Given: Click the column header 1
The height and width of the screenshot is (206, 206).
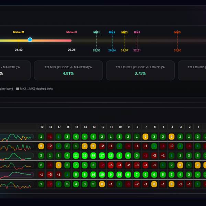Looking at the screenshot, I should [x=198, y=127].
